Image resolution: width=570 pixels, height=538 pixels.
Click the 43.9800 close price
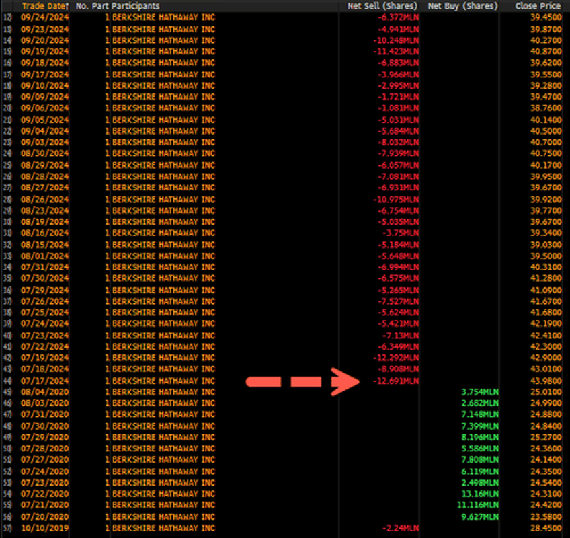click(x=546, y=381)
